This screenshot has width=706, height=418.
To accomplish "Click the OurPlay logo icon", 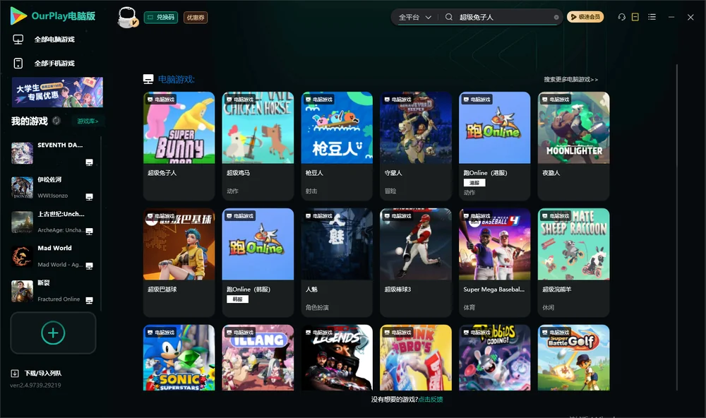I will click(x=18, y=16).
